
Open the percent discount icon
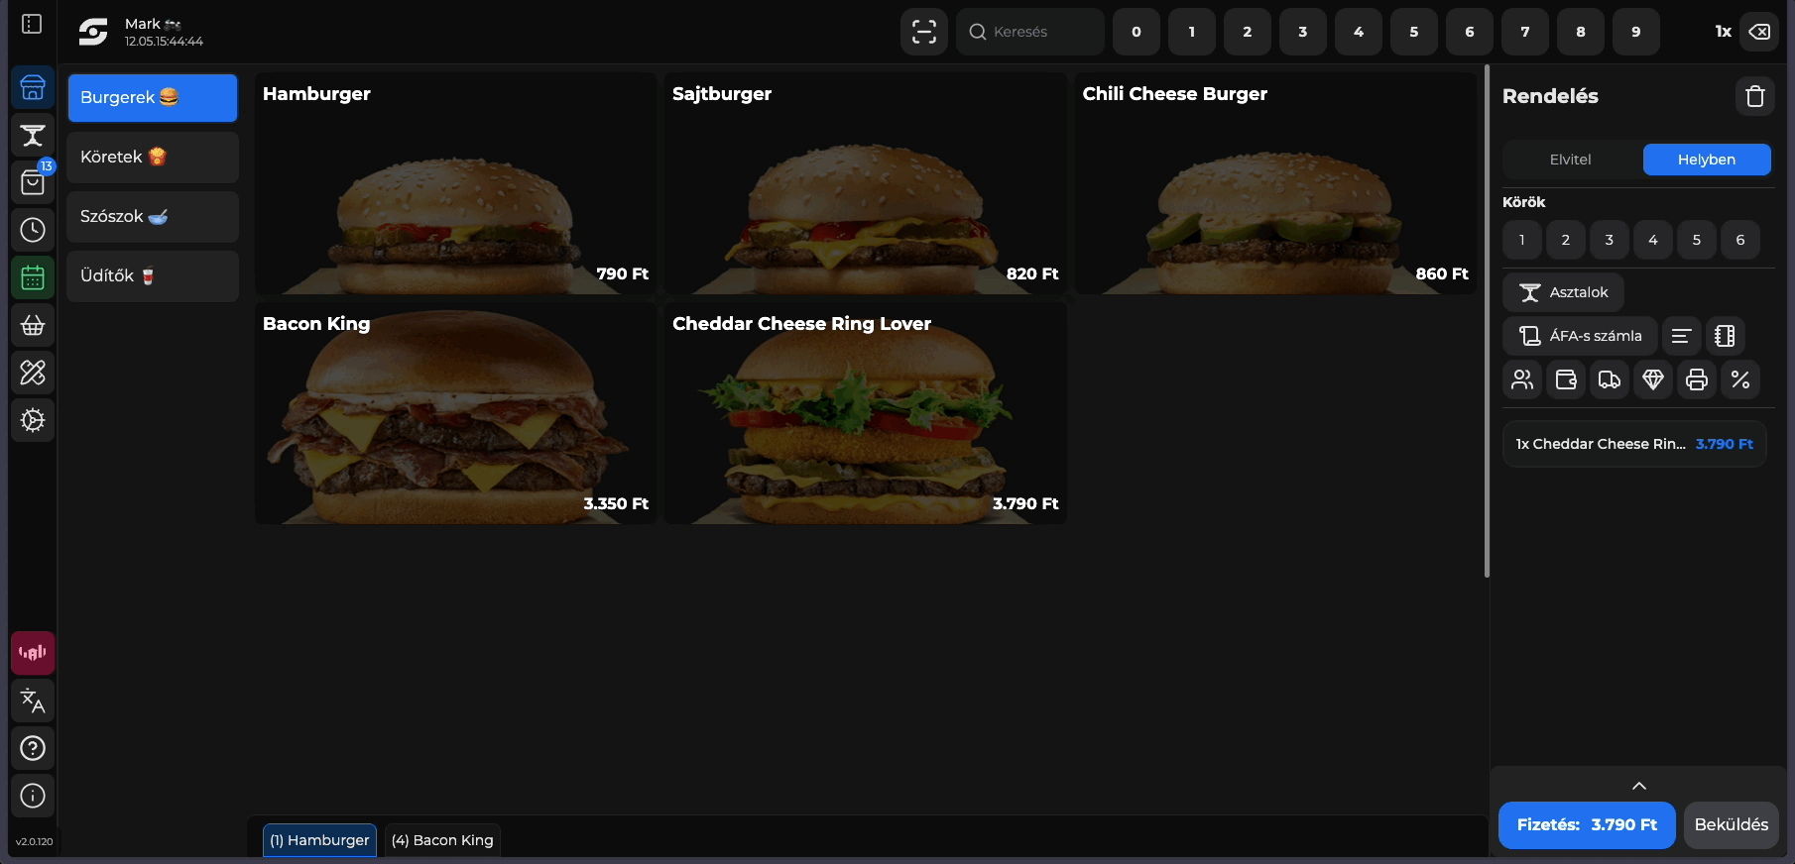(1739, 379)
